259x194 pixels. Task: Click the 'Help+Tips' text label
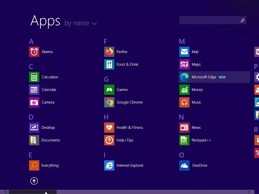[125, 140]
